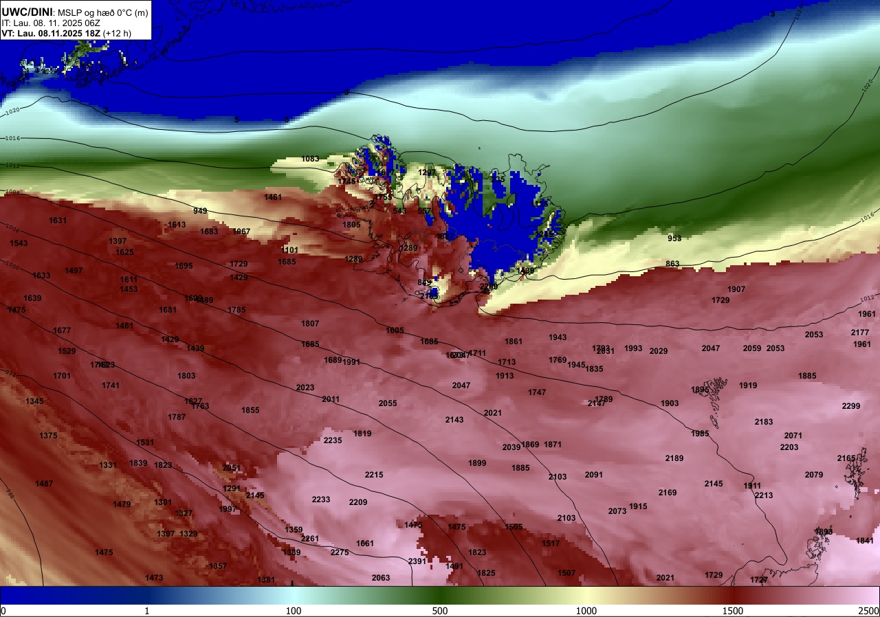This screenshot has width=880, height=617.
Task: Click the map value 2073
Action: pos(617,511)
